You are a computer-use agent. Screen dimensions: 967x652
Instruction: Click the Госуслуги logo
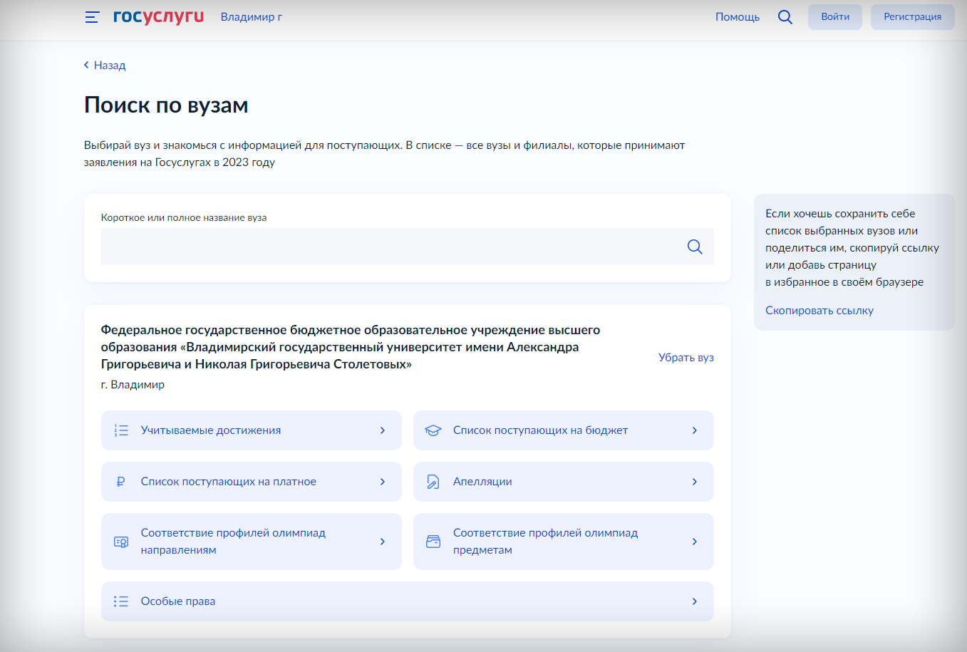click(158, 17)
